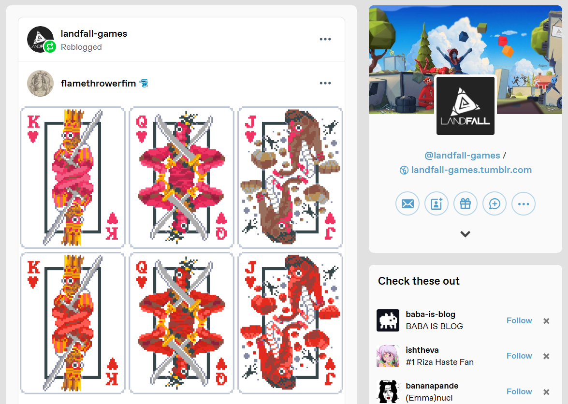Click the badge icon next to flamethrowerfim
Viewport: 568px width, 404px height.
pos(144,83)
